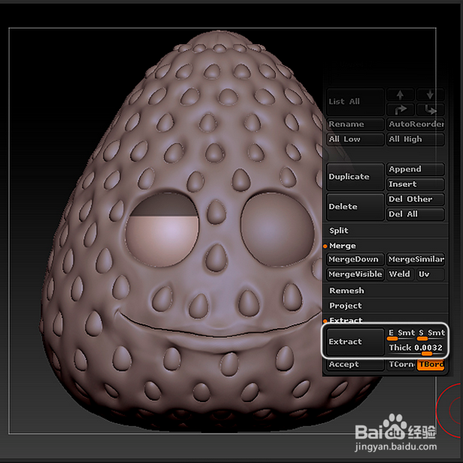
Task: Run AutoReorder on subtools
Action: [x=416, y=124]
